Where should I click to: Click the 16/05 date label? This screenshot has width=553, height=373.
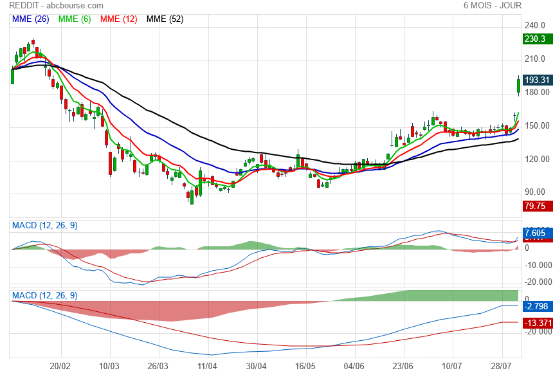pyautogui.click(x=305, y=366)
